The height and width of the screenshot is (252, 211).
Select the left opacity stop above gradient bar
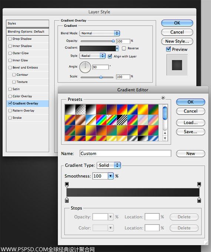click(x=67, y=185)
